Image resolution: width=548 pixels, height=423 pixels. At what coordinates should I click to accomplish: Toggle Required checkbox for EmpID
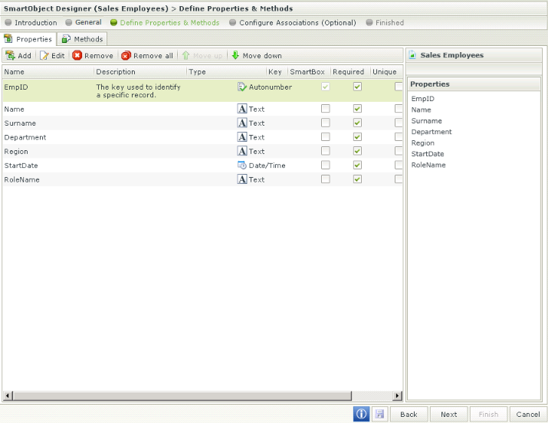[x=357, y=87]
